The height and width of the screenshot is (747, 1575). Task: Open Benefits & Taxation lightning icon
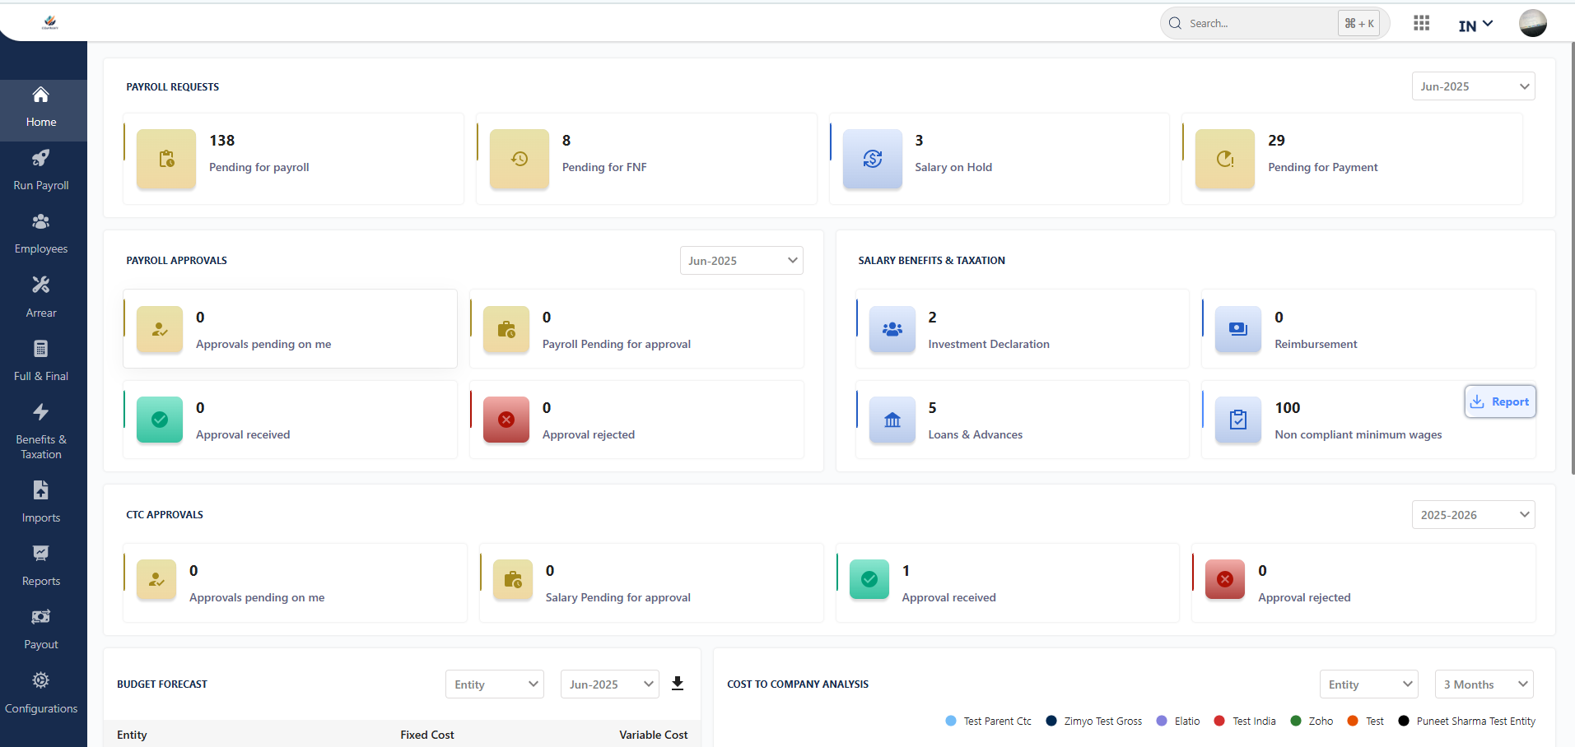41,412
